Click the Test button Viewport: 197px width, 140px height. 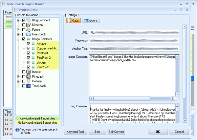pyautogui.click(x=98, y=132)
